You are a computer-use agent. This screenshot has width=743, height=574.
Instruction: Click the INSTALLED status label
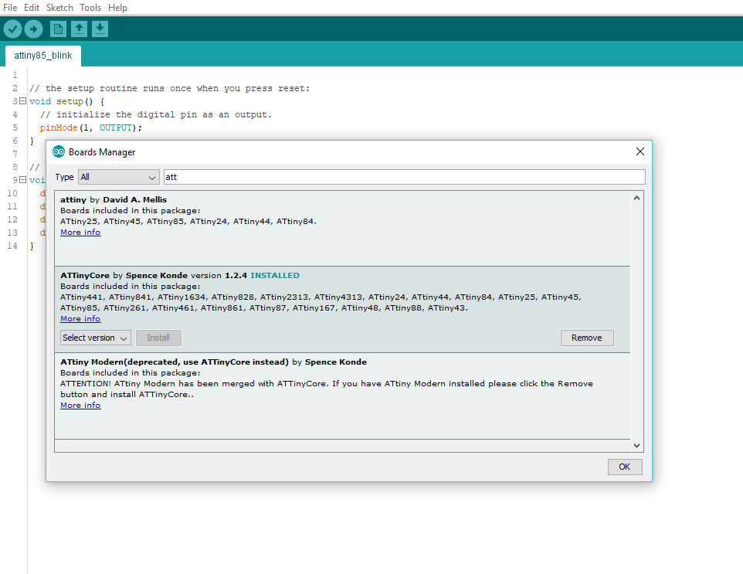[275, 275]
